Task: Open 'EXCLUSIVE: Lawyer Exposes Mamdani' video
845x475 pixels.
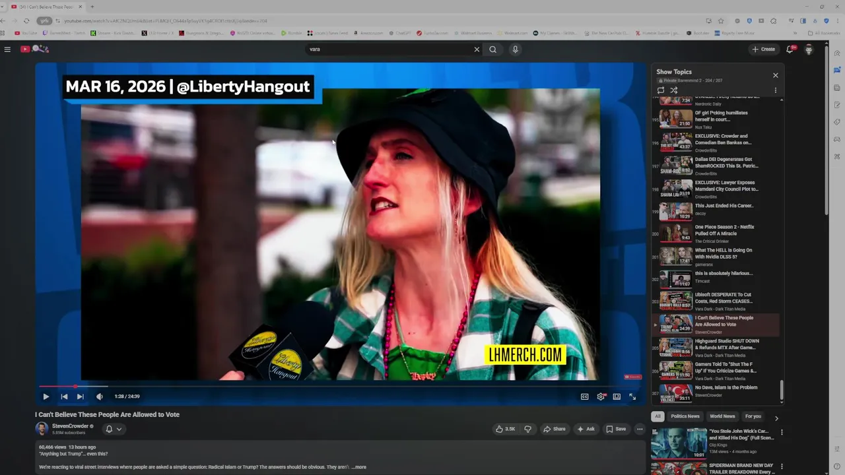Action: (716, 189)
